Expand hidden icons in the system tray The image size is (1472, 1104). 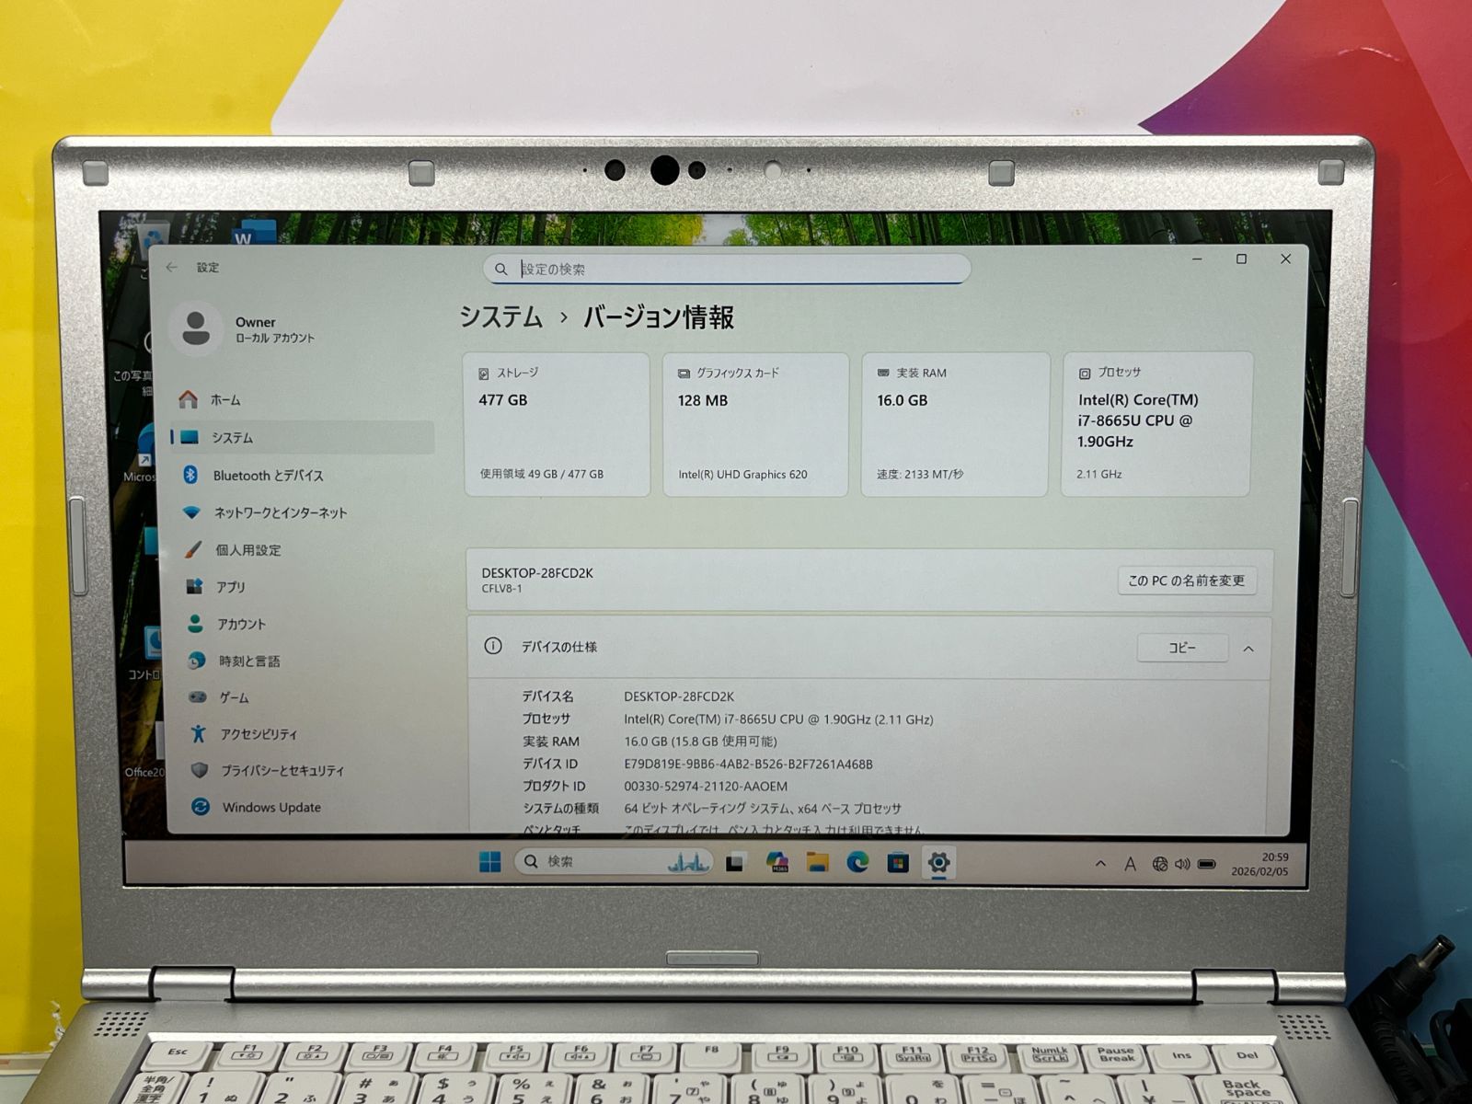tap(1101, 863)
